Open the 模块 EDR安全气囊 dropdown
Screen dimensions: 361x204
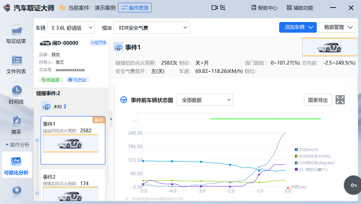[152, 28]
